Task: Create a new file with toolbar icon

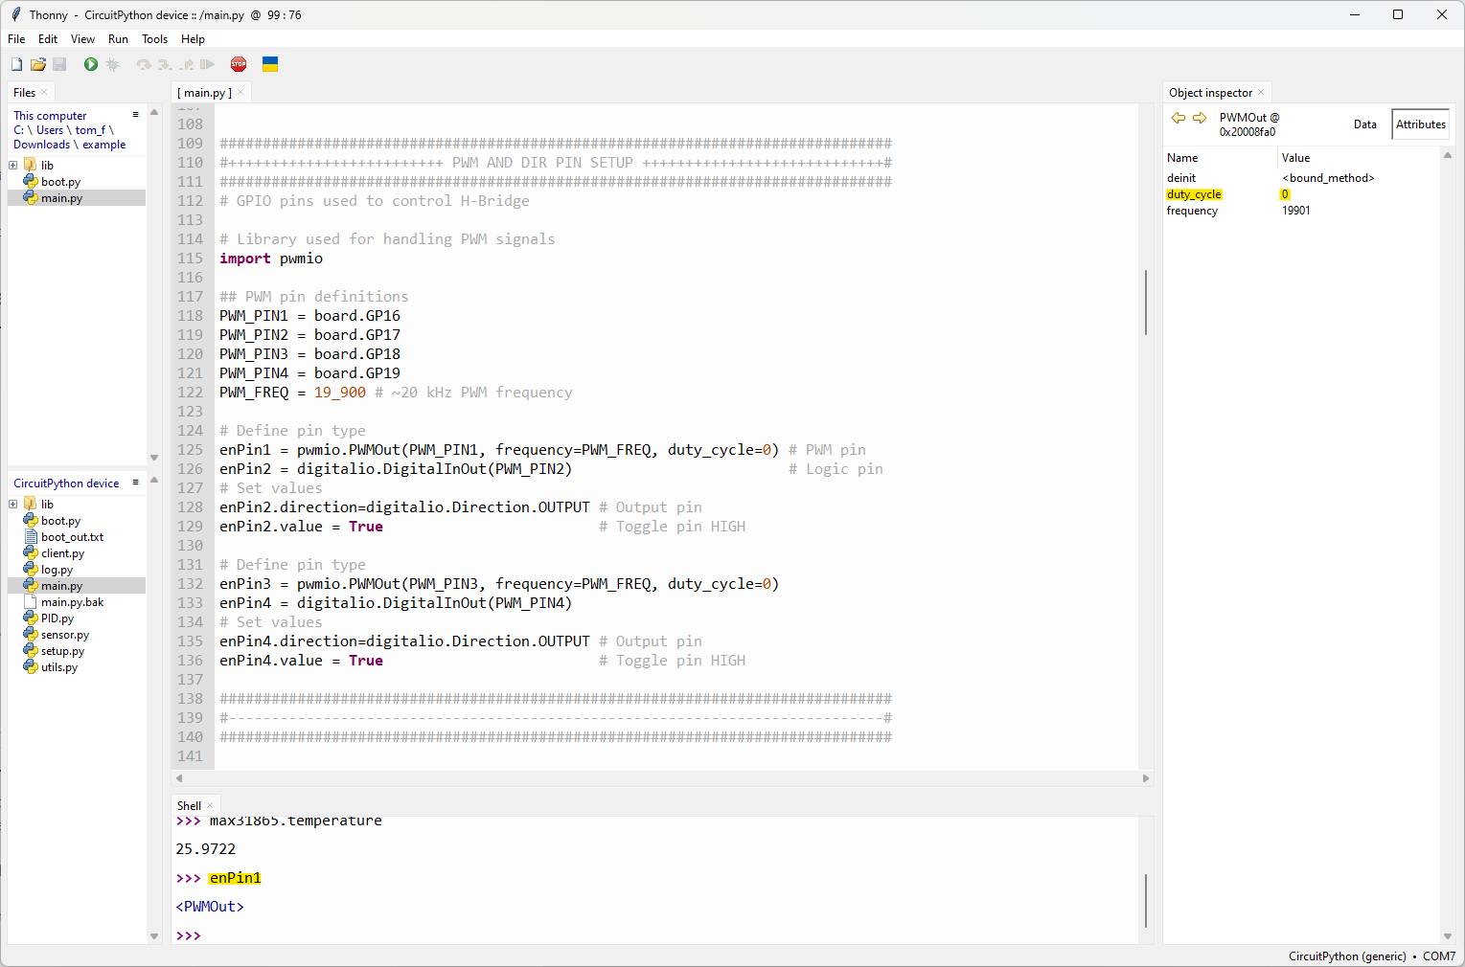Action: coord(16,64)
